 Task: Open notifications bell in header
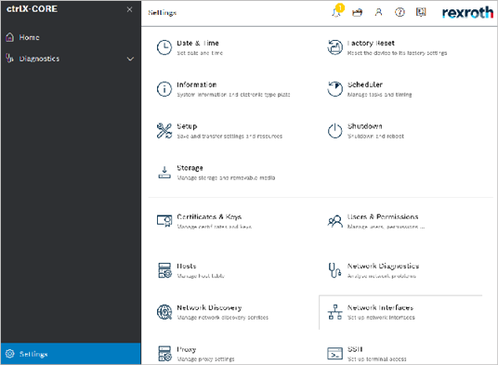(336, 12)
